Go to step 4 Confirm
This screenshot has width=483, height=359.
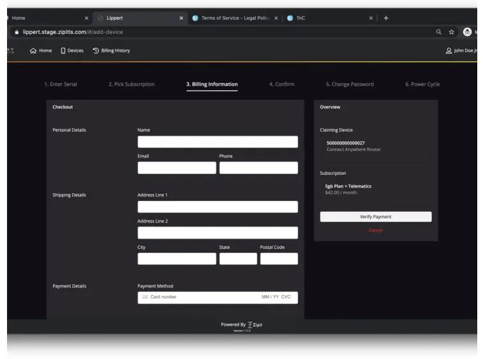coord(282,84)
